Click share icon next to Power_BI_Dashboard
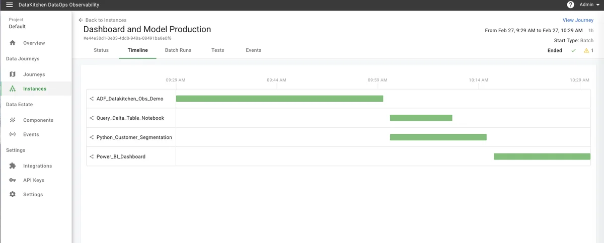Image resolution: width=604 pixels, height=243 pixels. [92, 157]
